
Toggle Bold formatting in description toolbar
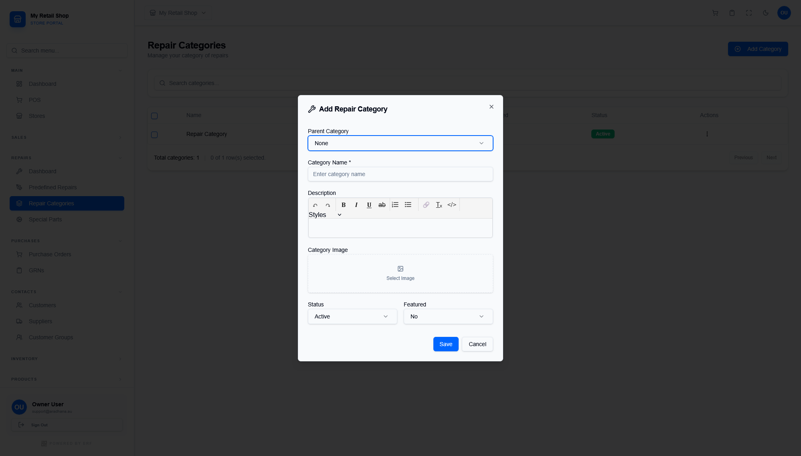[344, 205]
